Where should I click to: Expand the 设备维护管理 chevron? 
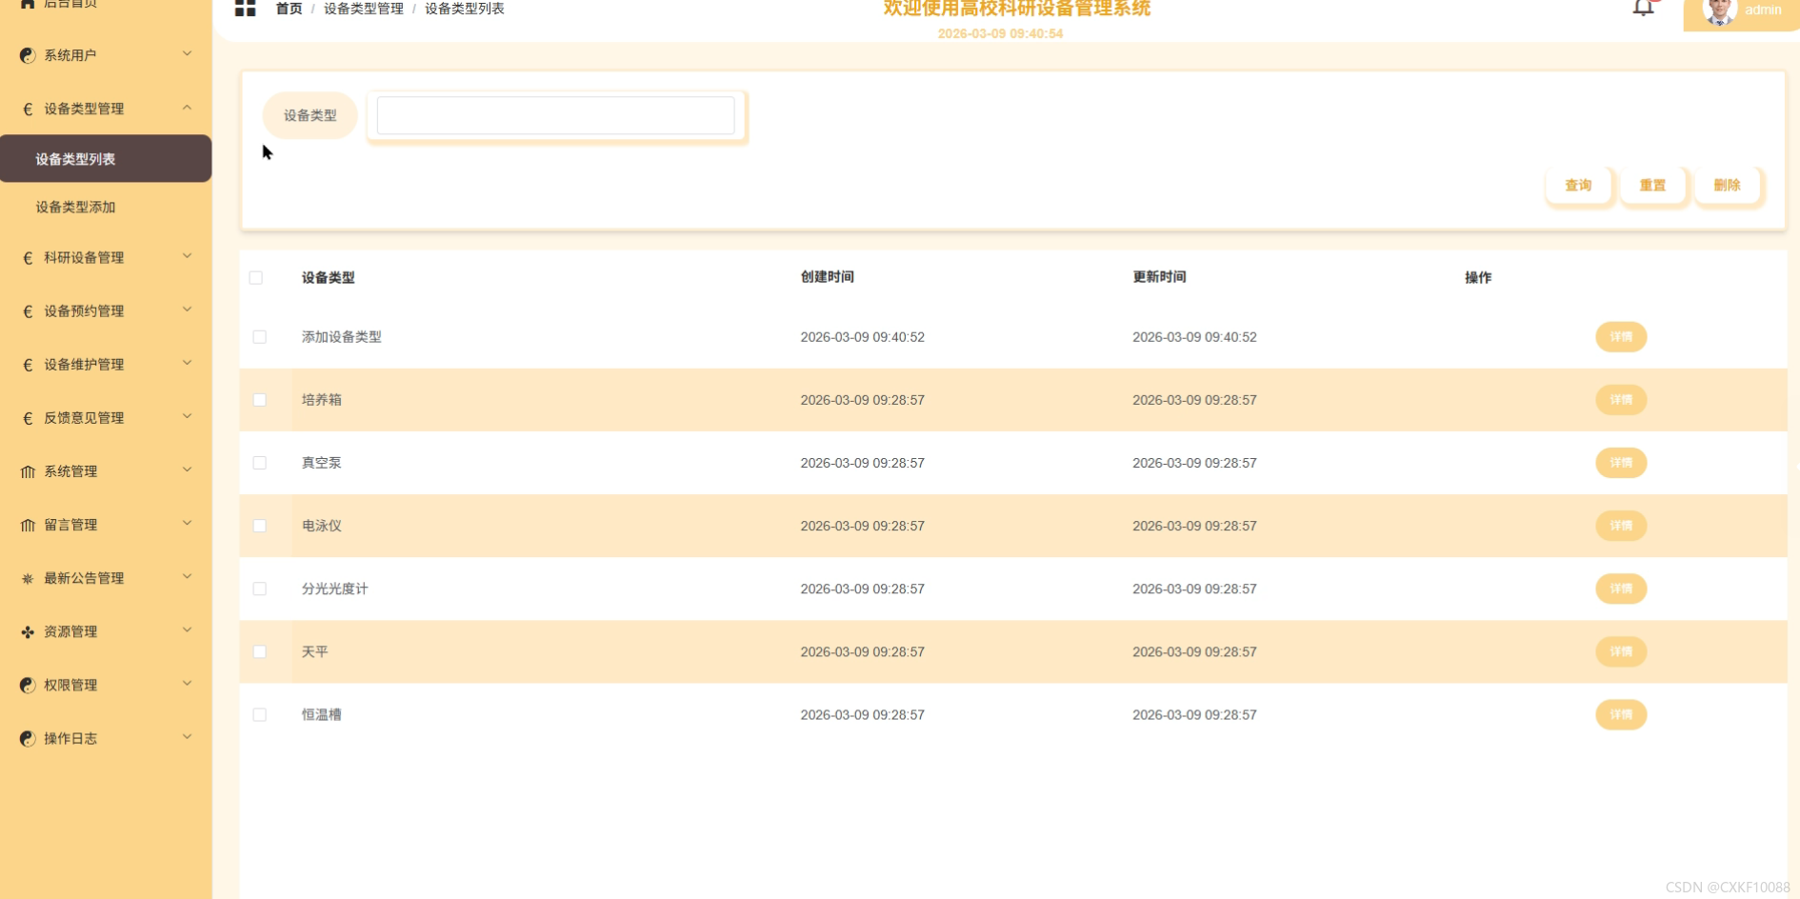(187, 363)
